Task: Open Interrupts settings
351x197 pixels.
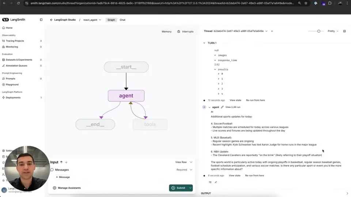Action: pyautogui.click(x=185, y=31)
